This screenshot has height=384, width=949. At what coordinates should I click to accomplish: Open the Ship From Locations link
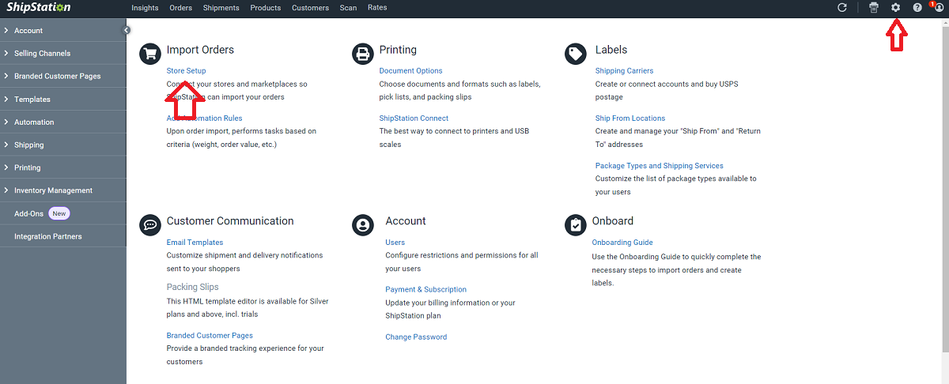click(x=630, y=119)
